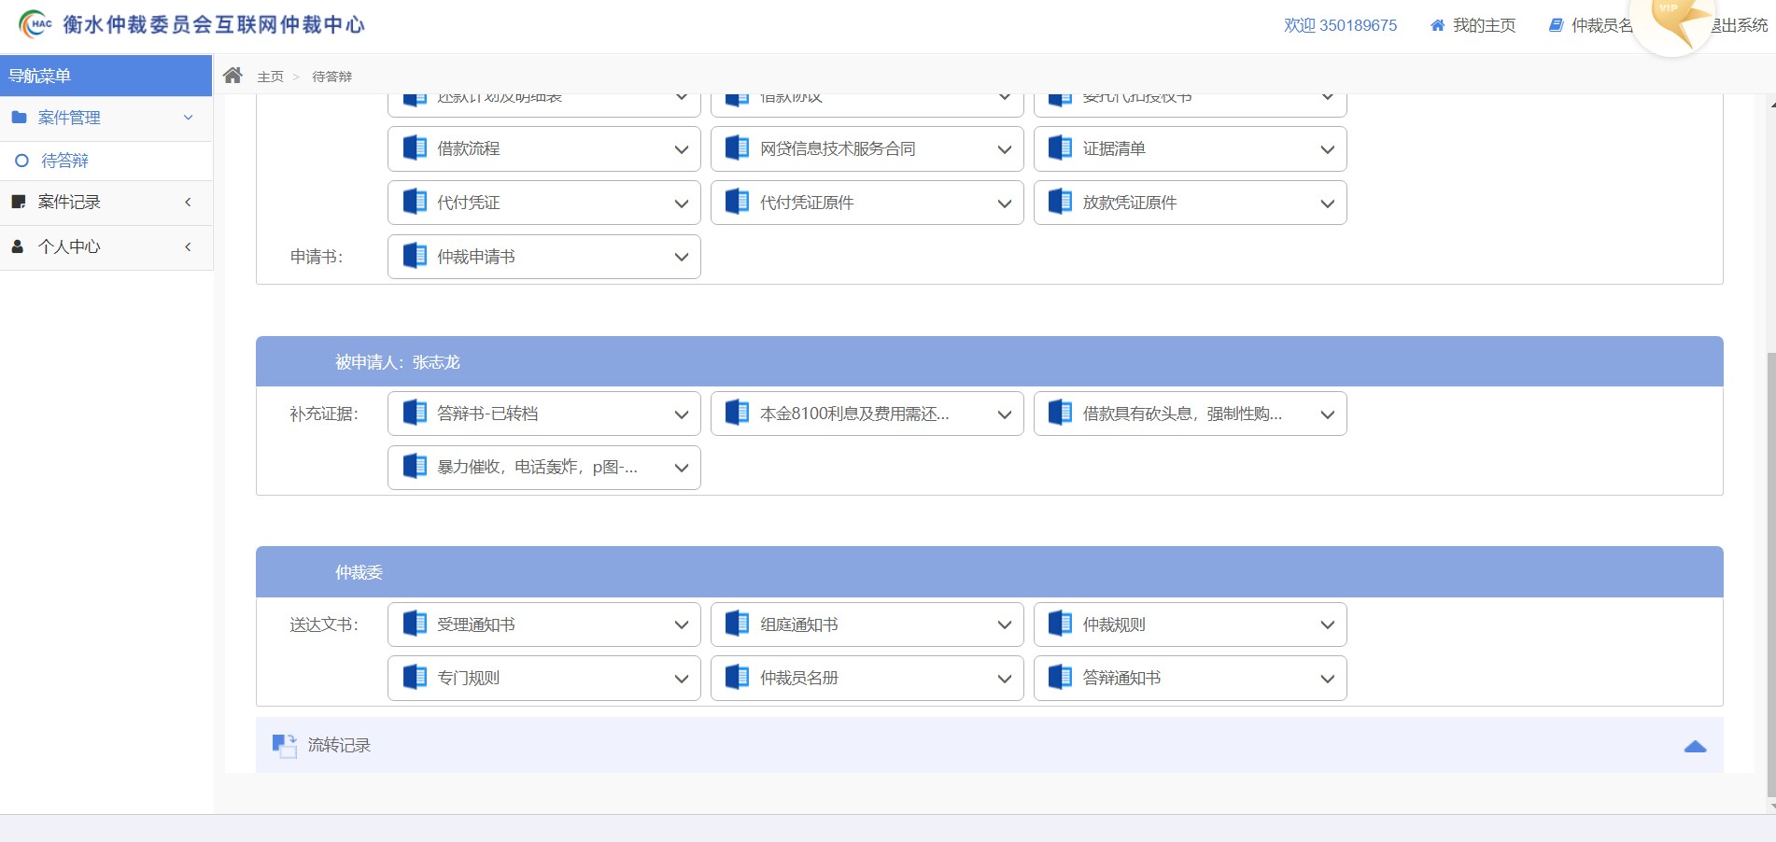Open the 本金8100利息及费用需还 document icon
1776x842 pixels.
point(738,414)
